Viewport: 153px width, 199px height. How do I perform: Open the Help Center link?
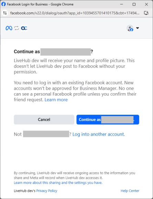[130, 191]
